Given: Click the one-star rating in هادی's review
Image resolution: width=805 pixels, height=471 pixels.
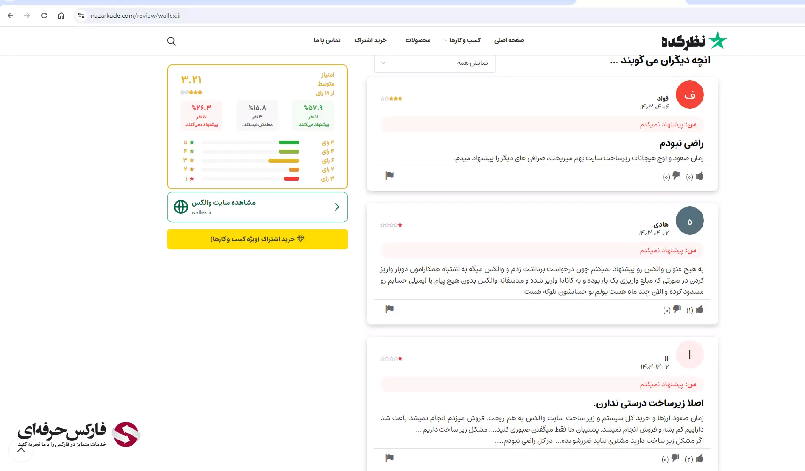Looking at the screenshot, I should tap(391, 225).
